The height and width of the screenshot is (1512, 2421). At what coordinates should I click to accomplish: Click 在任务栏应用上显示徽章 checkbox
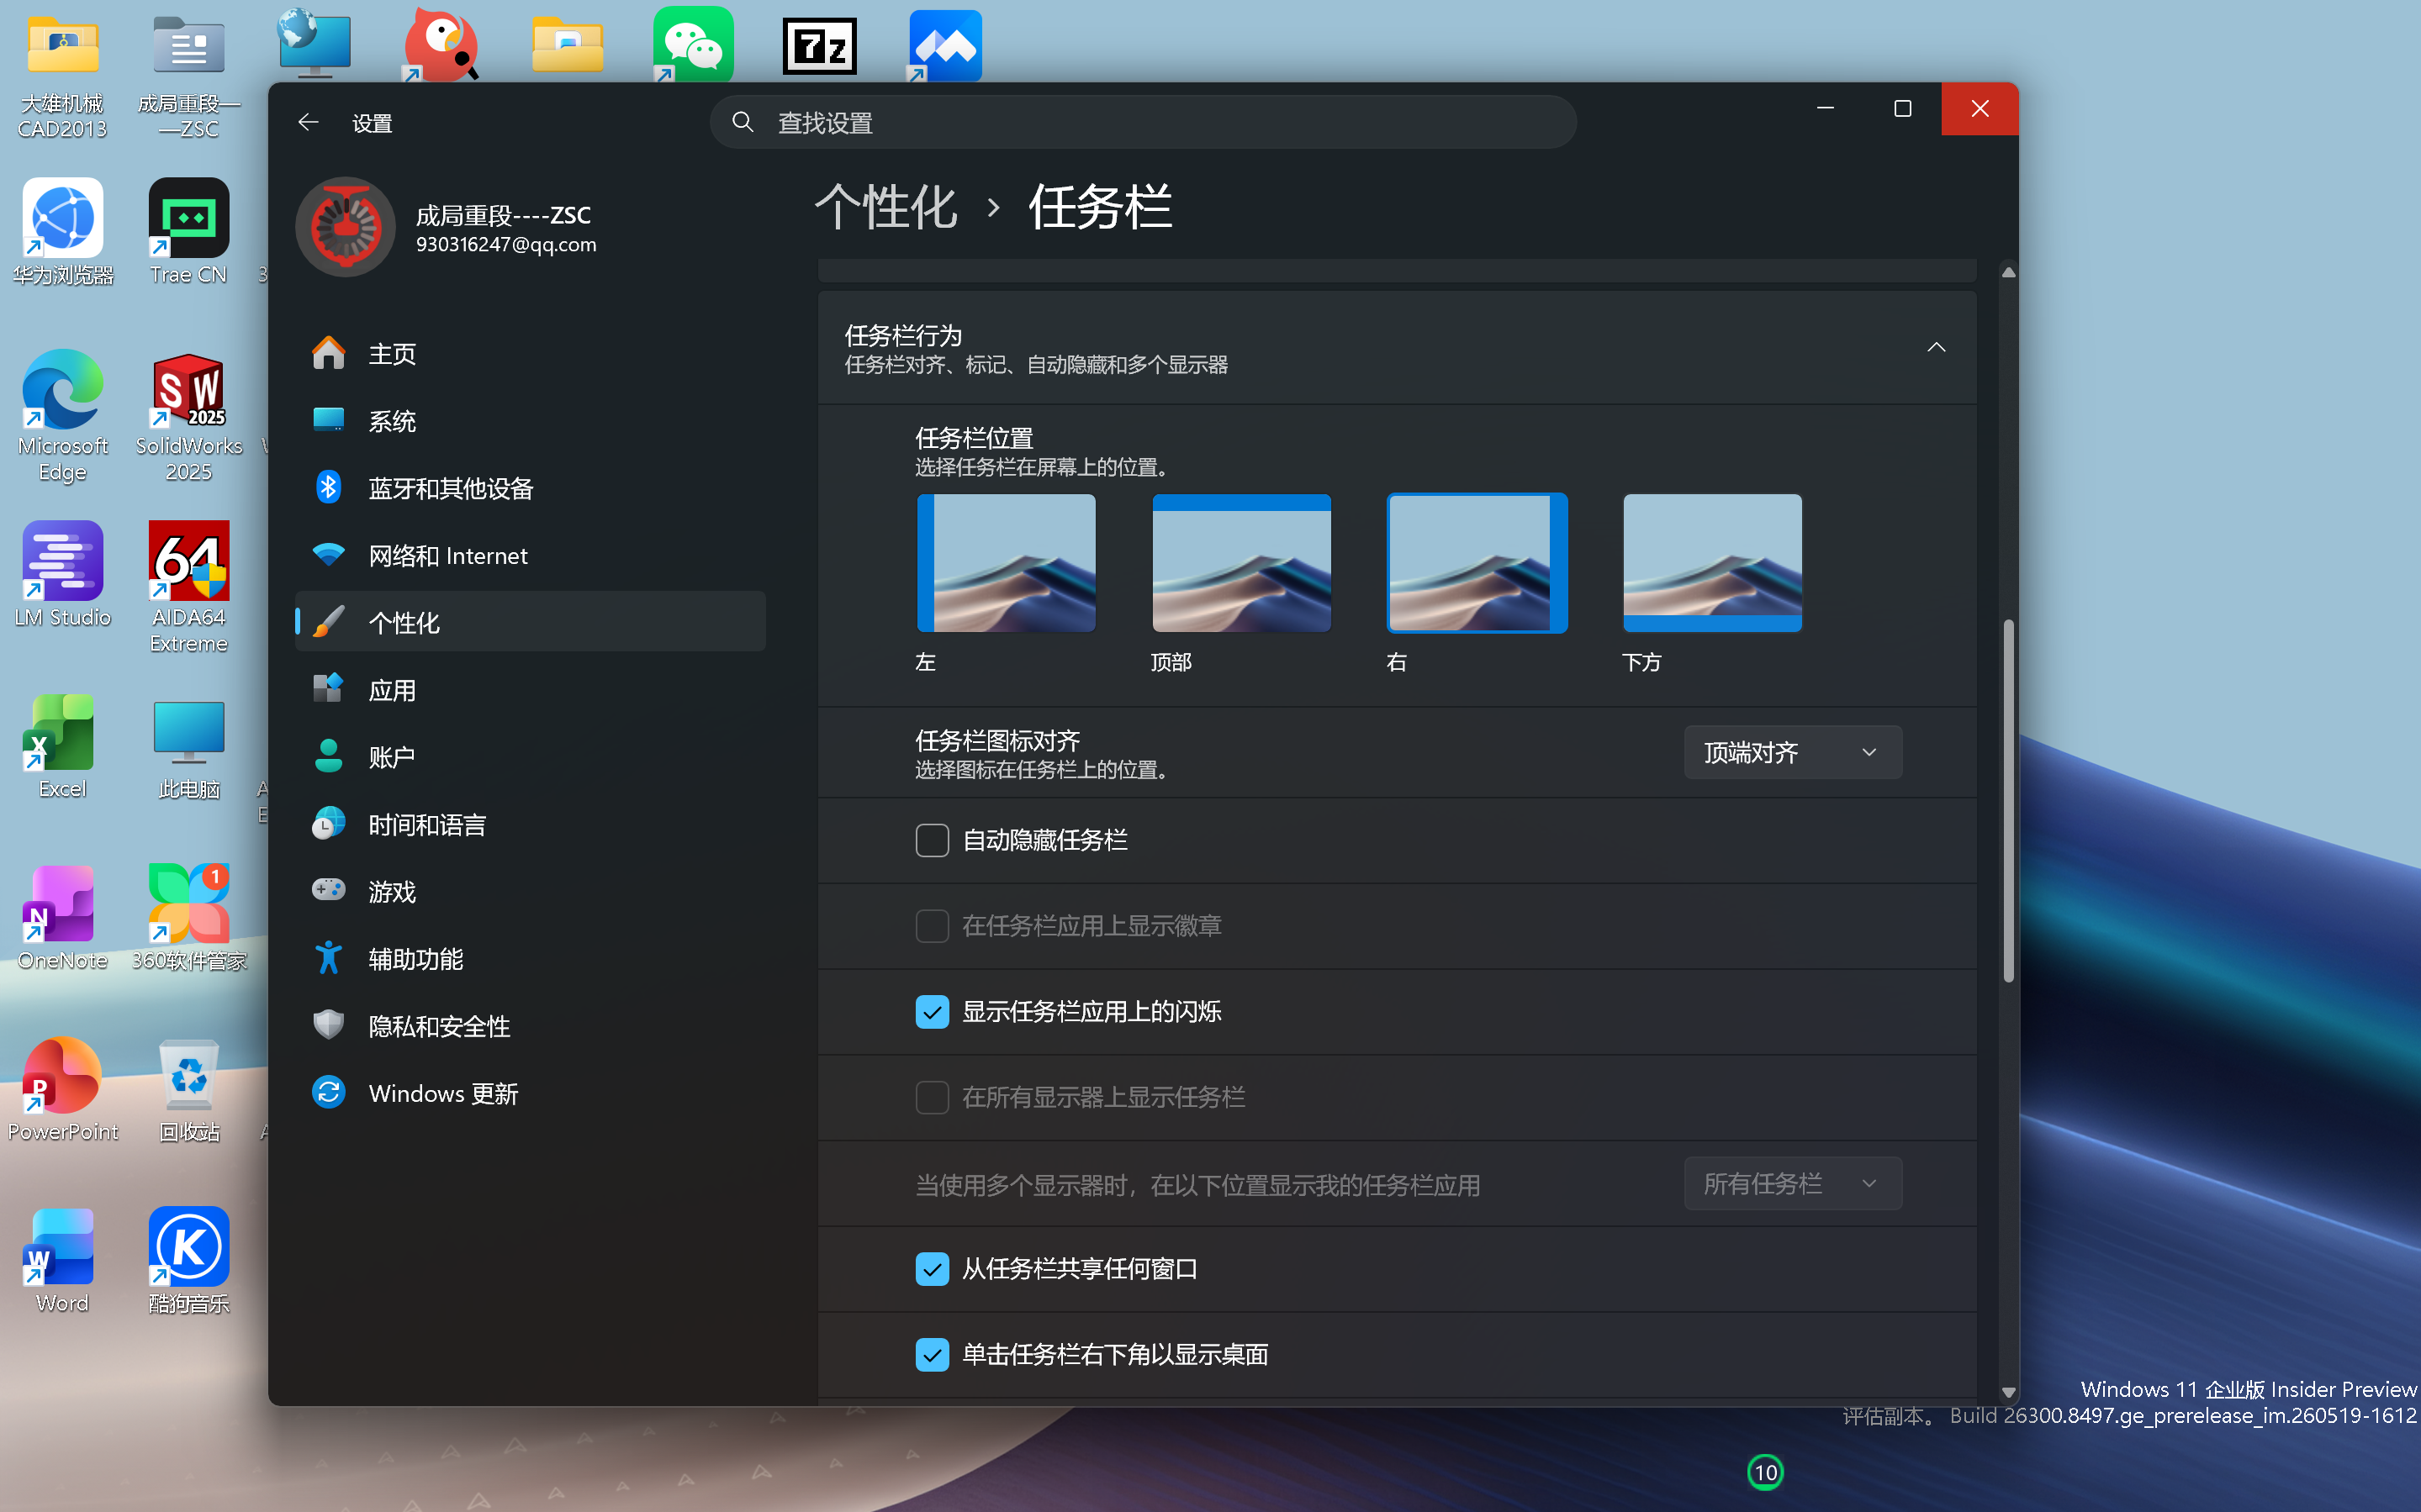click(932, 926)
